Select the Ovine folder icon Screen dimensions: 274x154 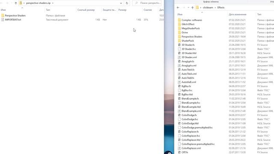click(179, 33)
